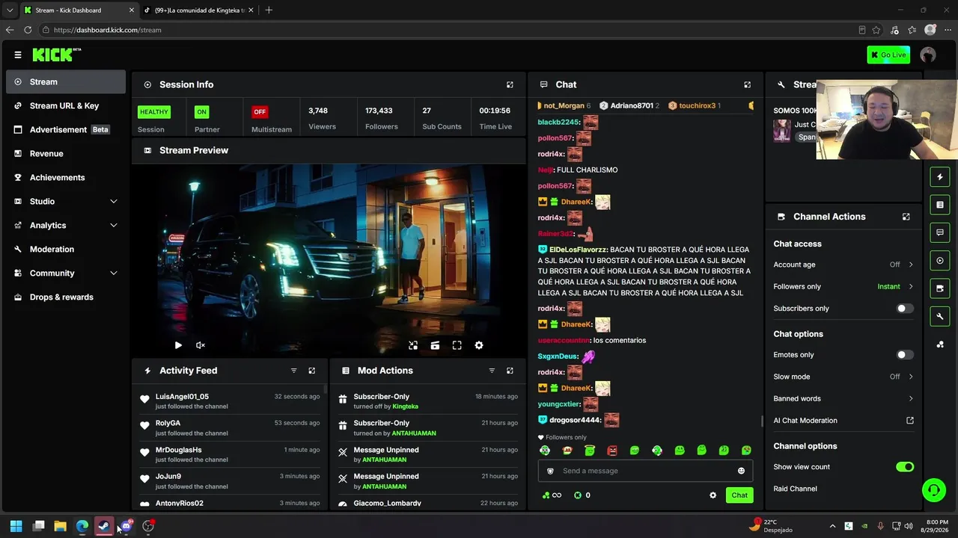Unmute the stream preview audio
The width and height of the screenshot is (958, 538).
[201, 345]
